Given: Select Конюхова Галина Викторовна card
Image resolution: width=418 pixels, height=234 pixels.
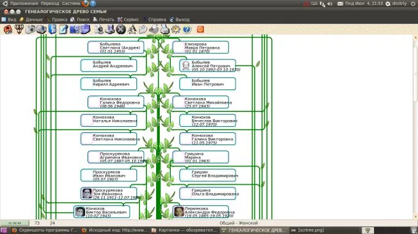Looking at the screenshot, I should pyautogui.click(x=208, y=139).
